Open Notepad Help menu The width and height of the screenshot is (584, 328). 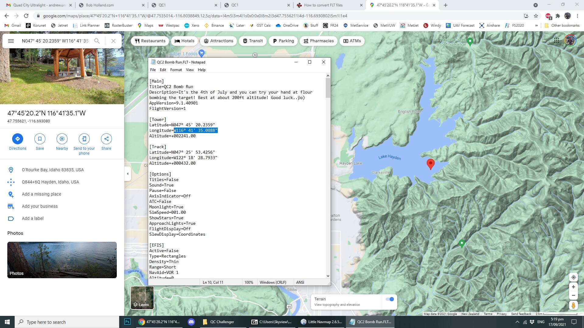pyautogui.click(x=202, y=70)
